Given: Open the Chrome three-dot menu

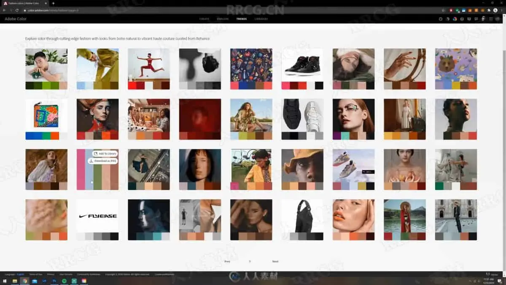Looking at the screenshot, I should point(502,10).
